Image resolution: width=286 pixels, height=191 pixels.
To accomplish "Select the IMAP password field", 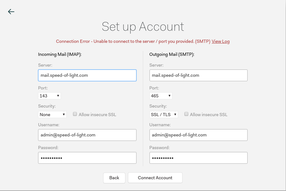I will point(87,158).
